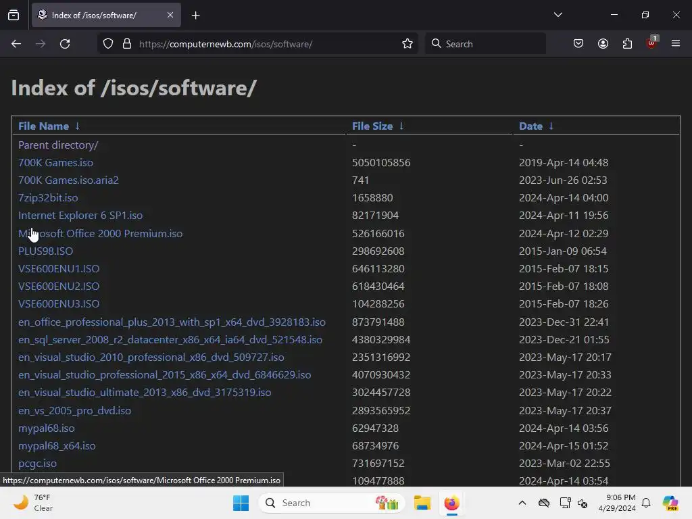Open File Explorer from the taskbar
This screenshot has height=519, width=692.
point(422,503)
